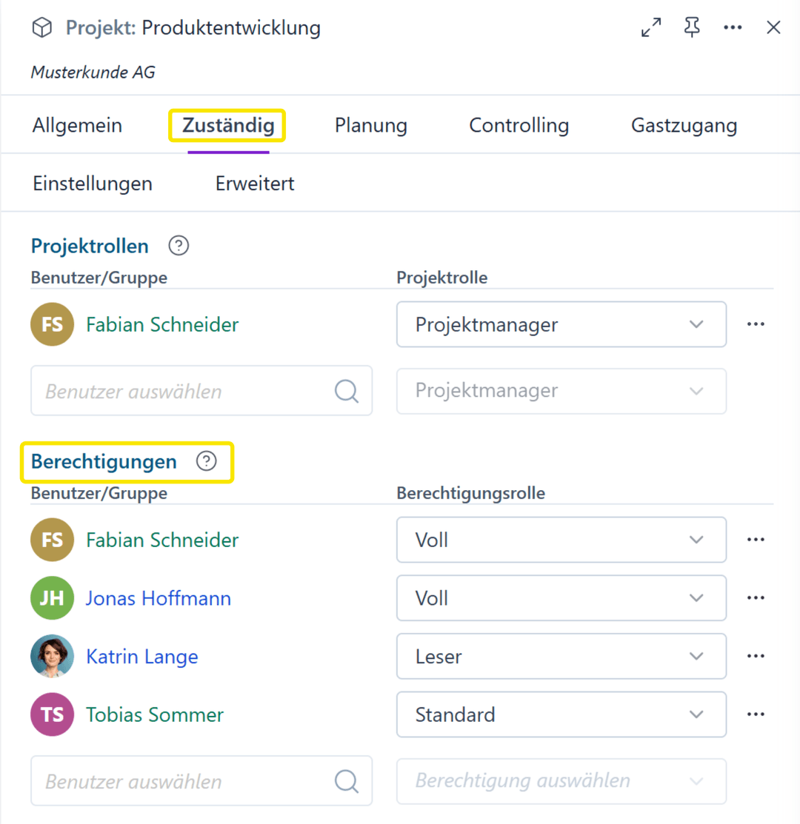Click the Projektrollen help question mark
The width and height of the screenshot is (800, 824).
(179, 246)
